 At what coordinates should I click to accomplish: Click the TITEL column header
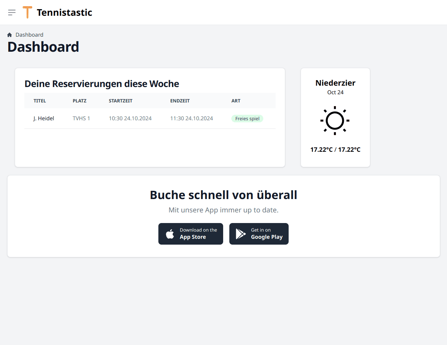point(40,101)
